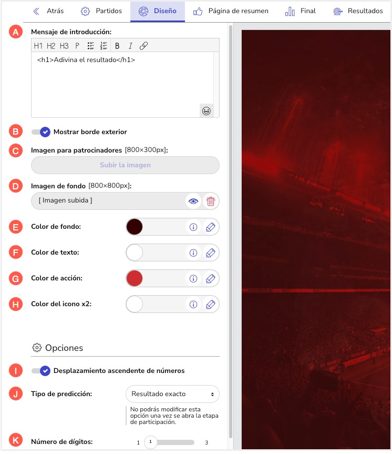Toggle bold formatting in intro message
This screenshot has height=454, width=392.
(117, 46)
